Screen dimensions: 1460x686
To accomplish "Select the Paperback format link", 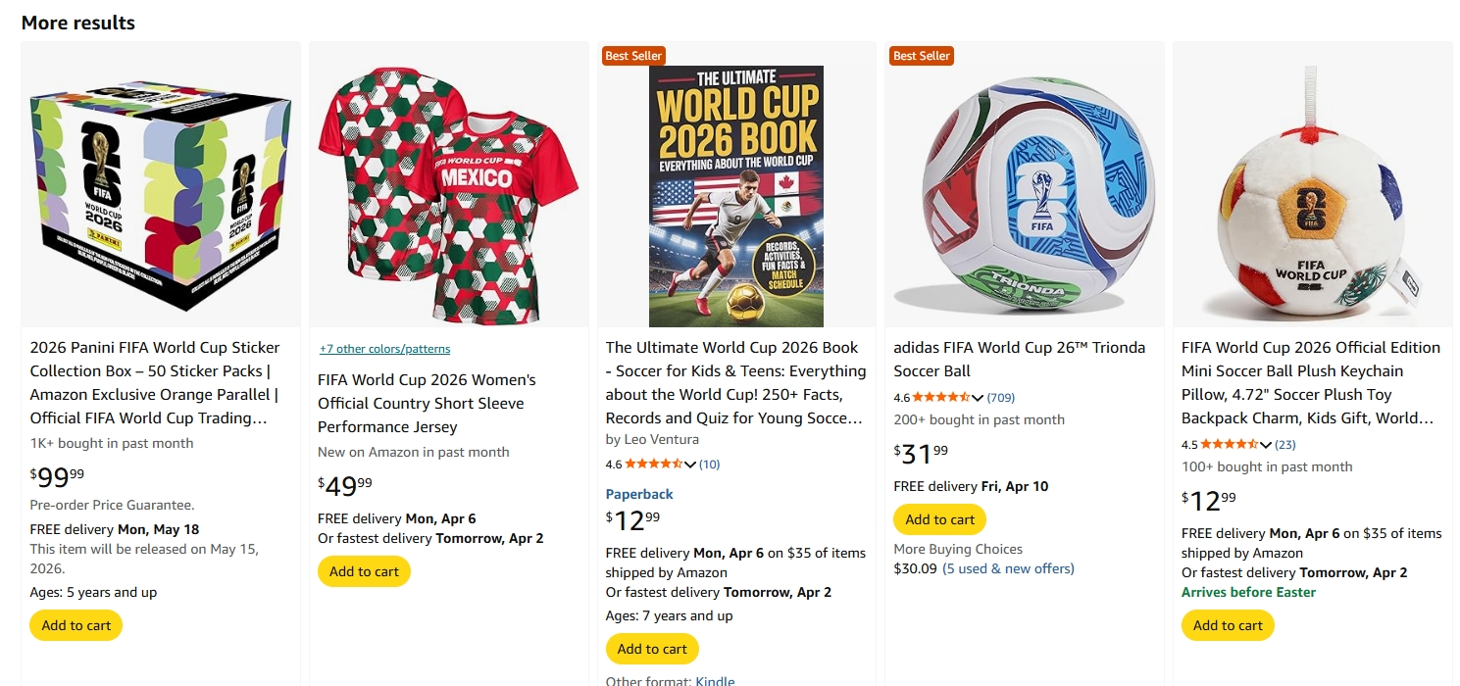I will [639, 494].
